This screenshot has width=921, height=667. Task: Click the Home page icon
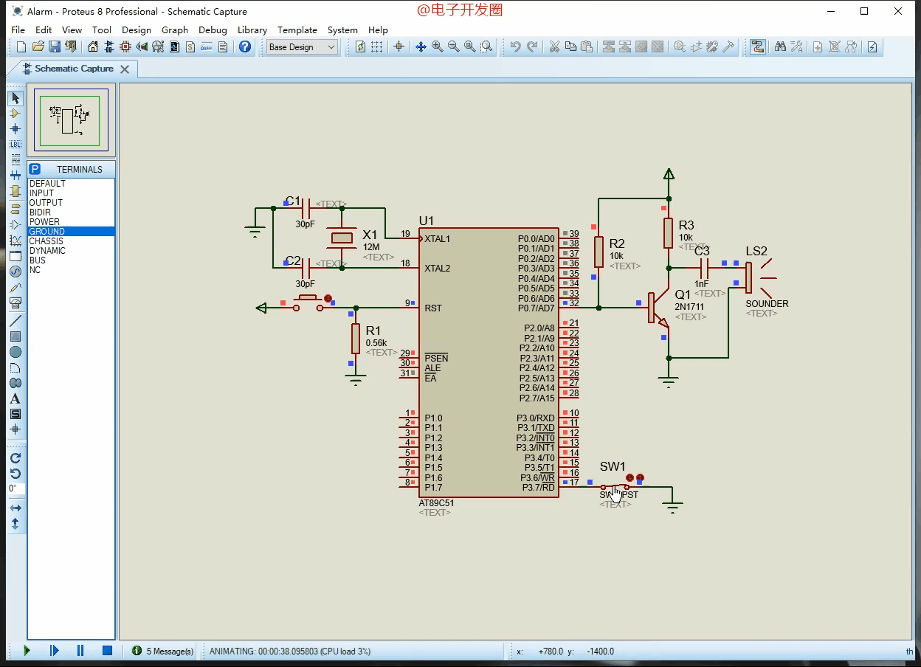click(93, 46)
